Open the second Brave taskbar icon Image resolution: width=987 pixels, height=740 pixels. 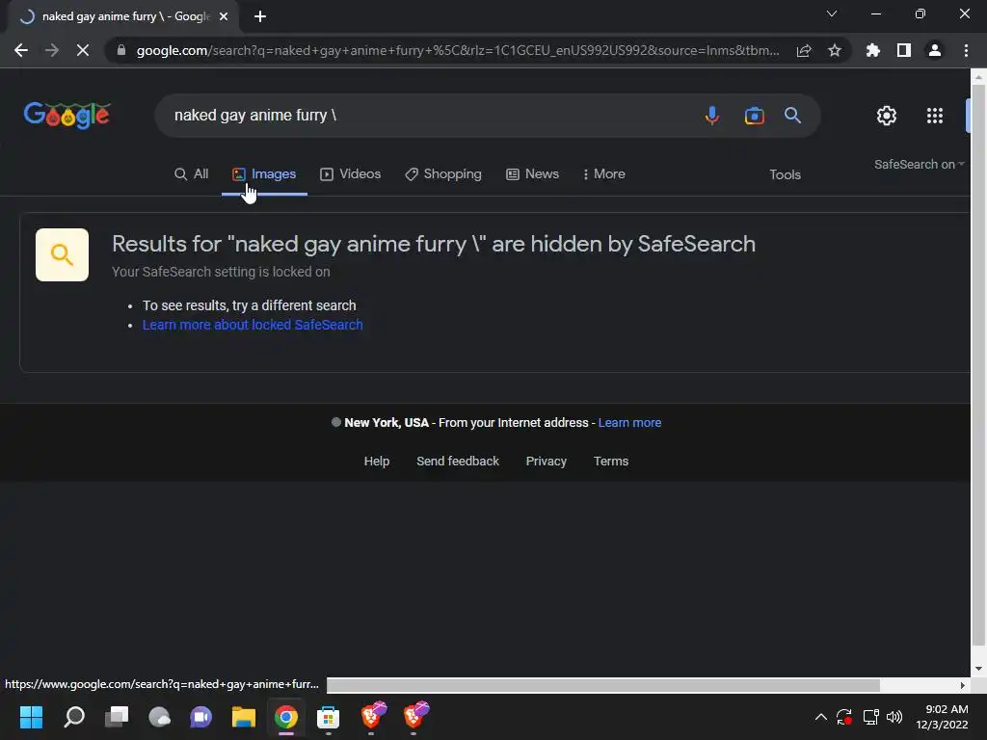(x=414, y=716)
